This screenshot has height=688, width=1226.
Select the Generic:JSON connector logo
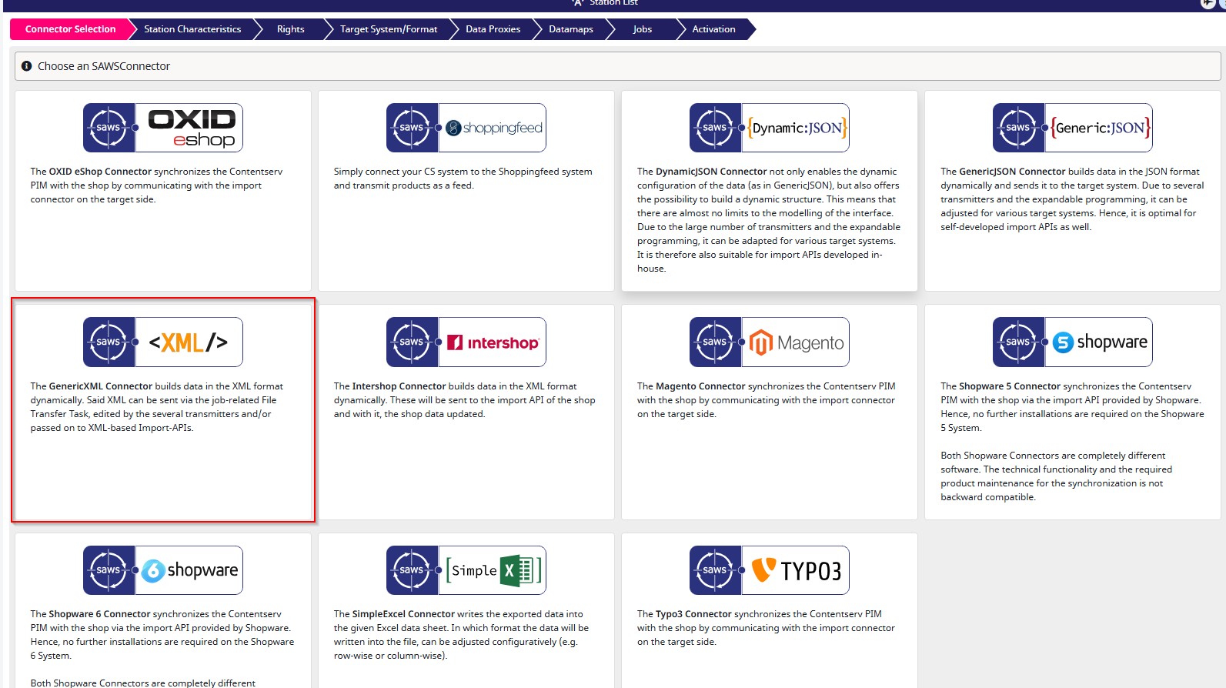click(x=1073, y=128)
